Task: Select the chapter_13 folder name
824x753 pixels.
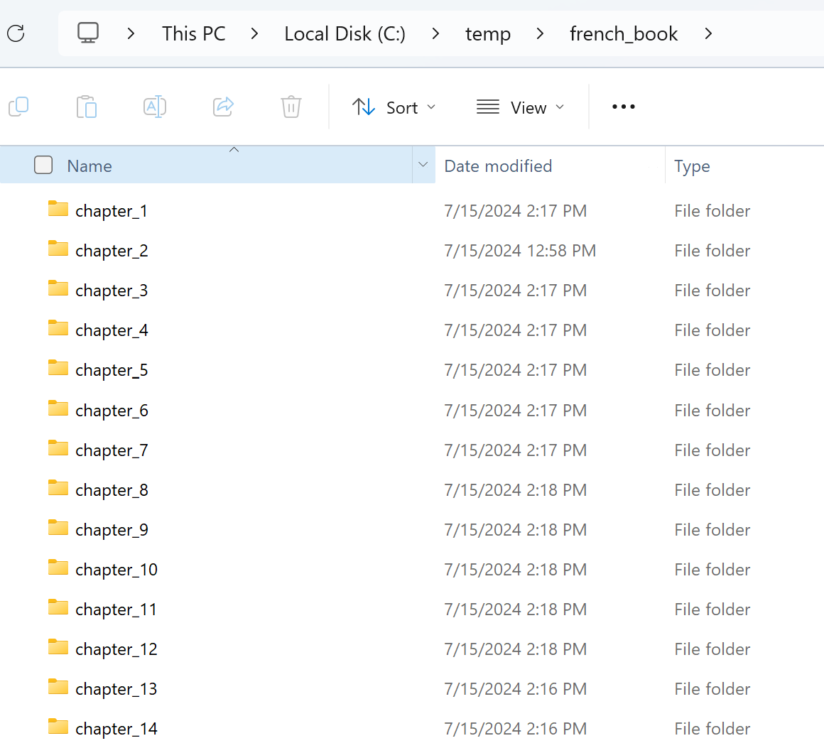Action: [x=116, y=690]
